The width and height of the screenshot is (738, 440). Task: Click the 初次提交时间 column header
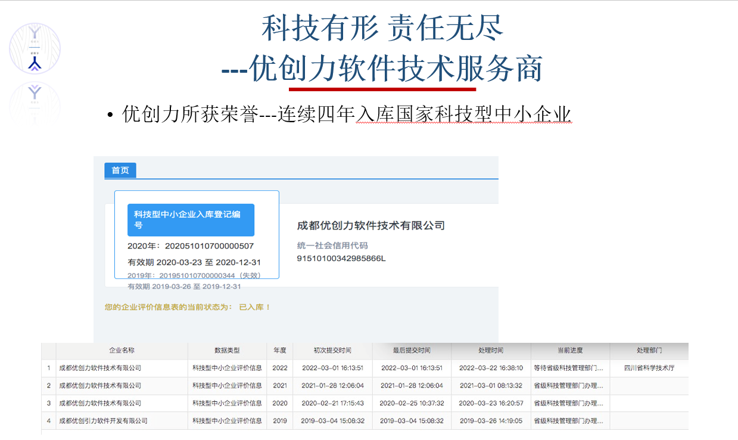[332, 351]
